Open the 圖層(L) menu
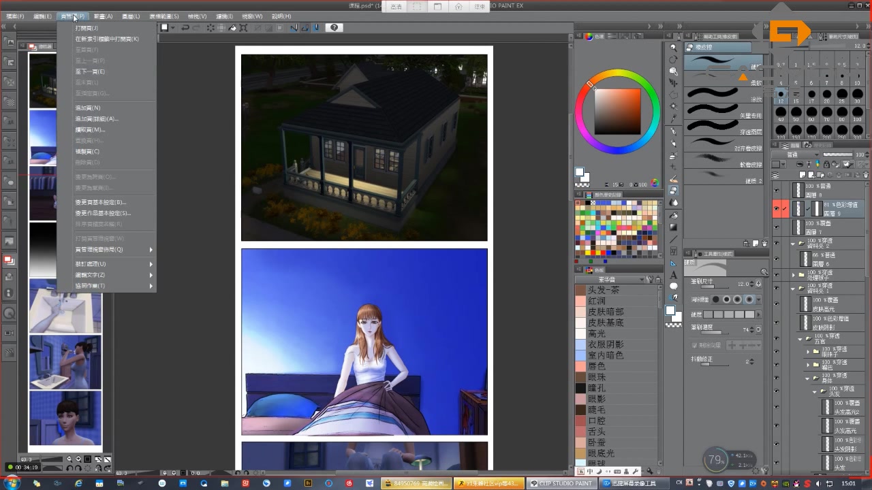The image size is (872, 490). [131, 16]
